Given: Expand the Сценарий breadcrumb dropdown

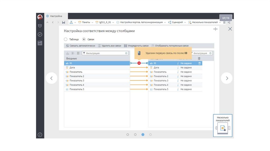Looking at the screenshot, I should pyautogui.click(x=185, y=22).
